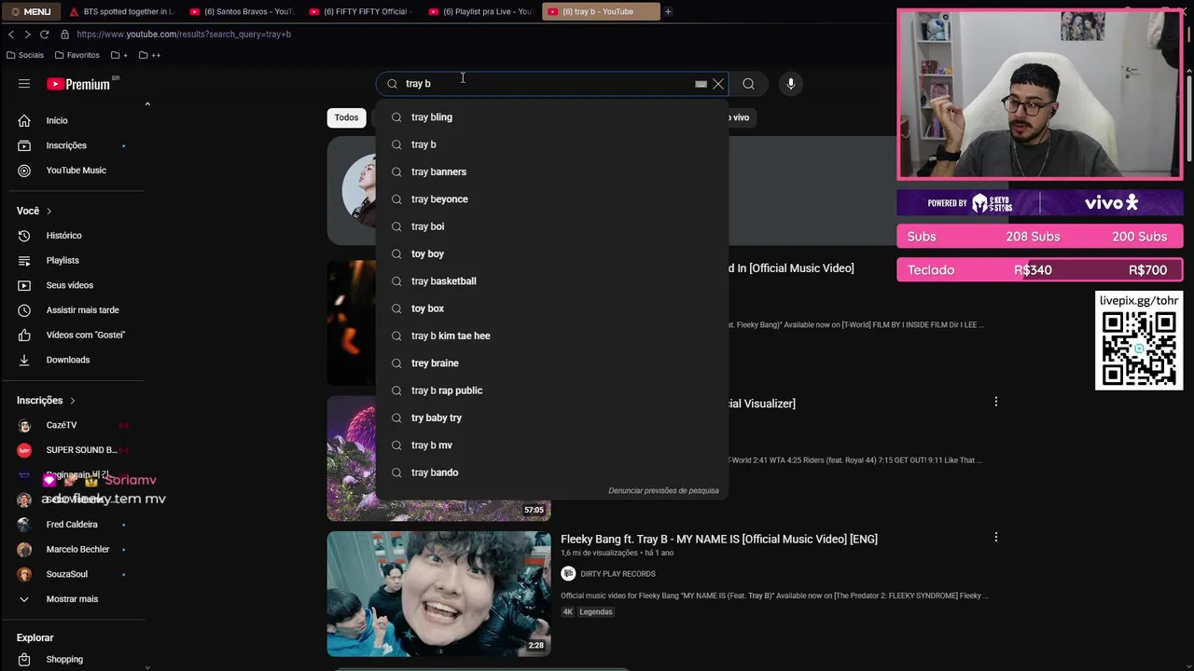Open Fred Caldeira channel subscription

tap(73, 525)
